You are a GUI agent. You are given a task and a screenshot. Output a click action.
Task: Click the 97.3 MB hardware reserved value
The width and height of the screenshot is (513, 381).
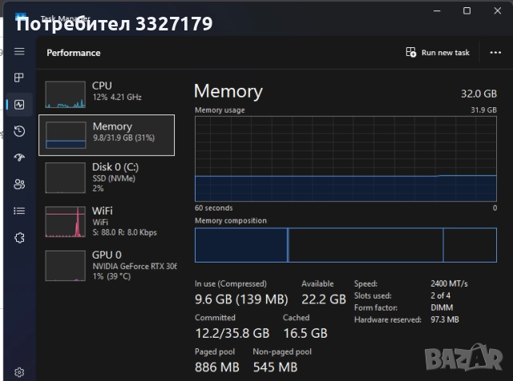pyautogui.click(x=445, y=319)
